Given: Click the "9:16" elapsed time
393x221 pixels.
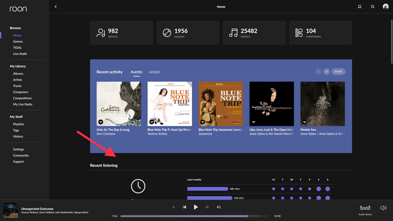Looking at the screenshot, I should (x=115, y=216).
